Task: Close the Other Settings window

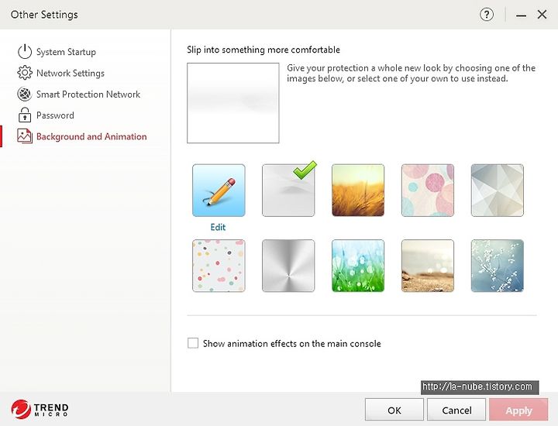Action: click(542, 15)
